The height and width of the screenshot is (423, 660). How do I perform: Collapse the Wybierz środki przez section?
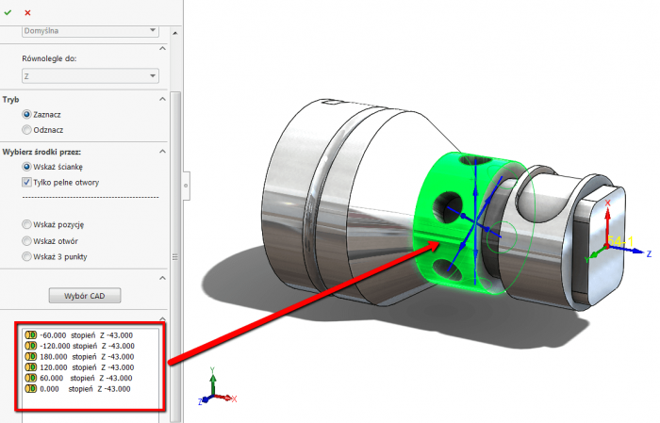(x=161, y=150)
